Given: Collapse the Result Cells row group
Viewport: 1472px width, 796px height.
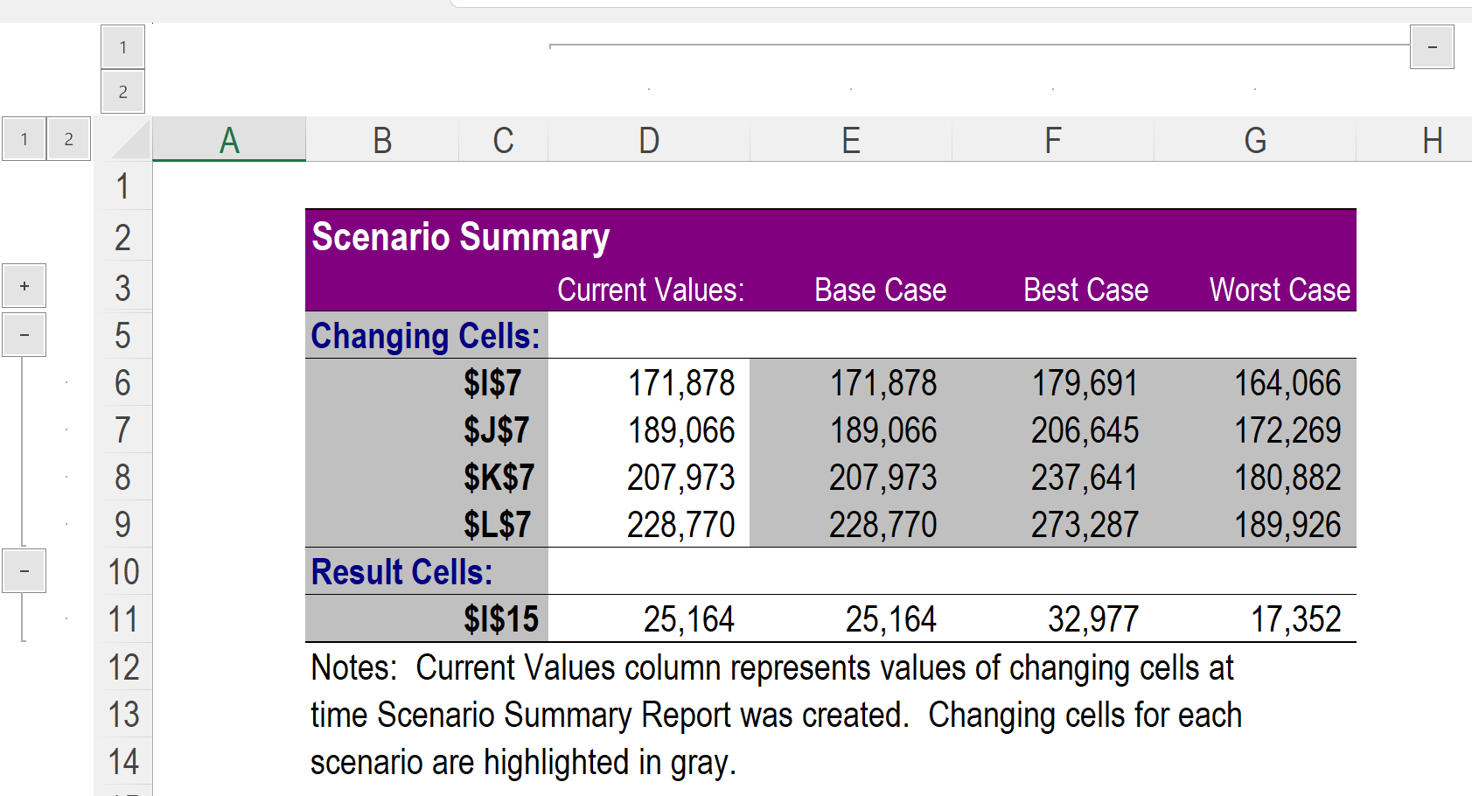Looking at the screenshot, I should click(24, 571).
